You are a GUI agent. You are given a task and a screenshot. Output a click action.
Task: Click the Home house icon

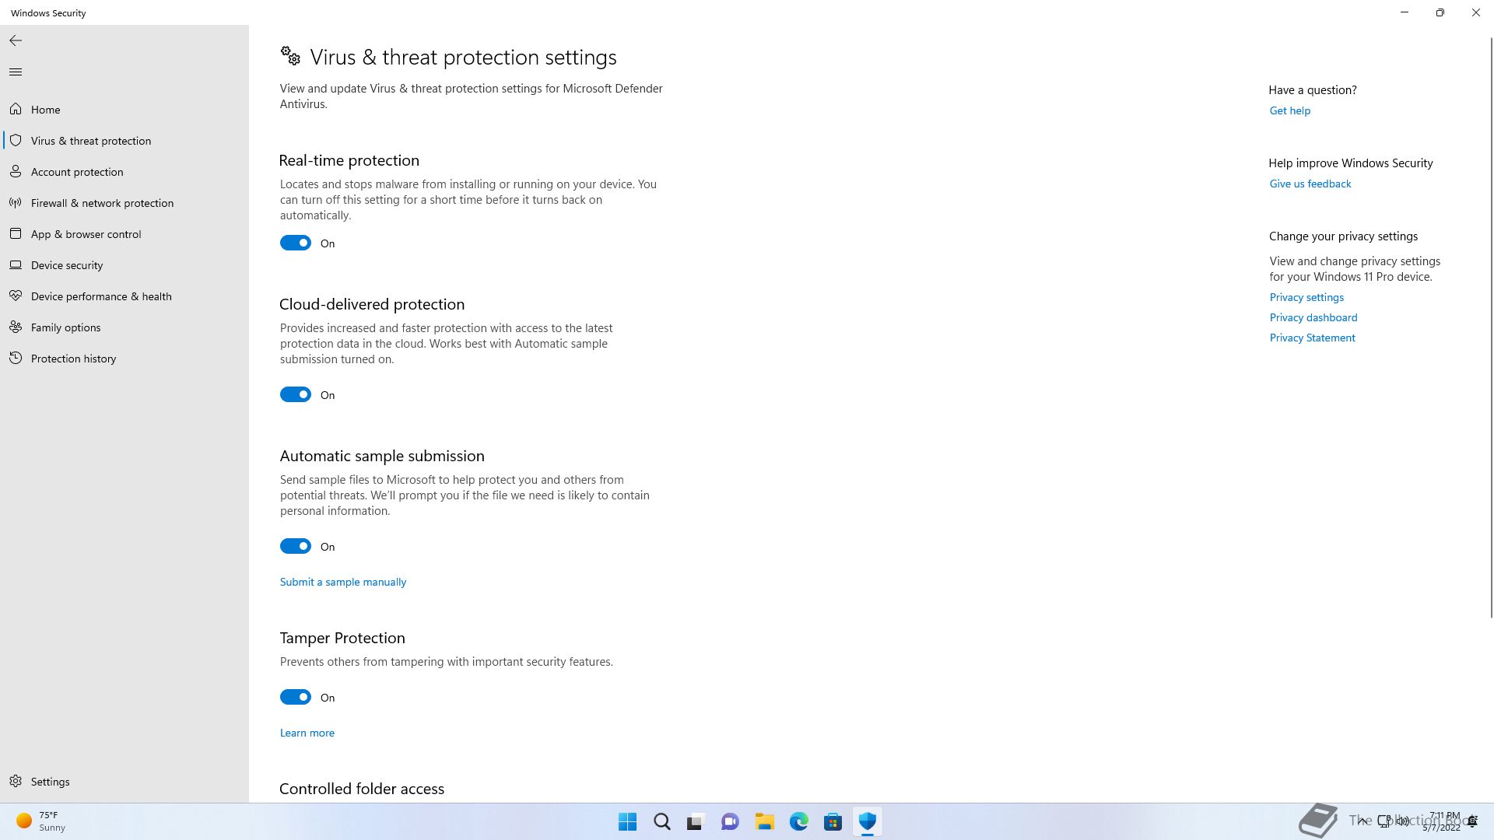click(x=16, y=110)
